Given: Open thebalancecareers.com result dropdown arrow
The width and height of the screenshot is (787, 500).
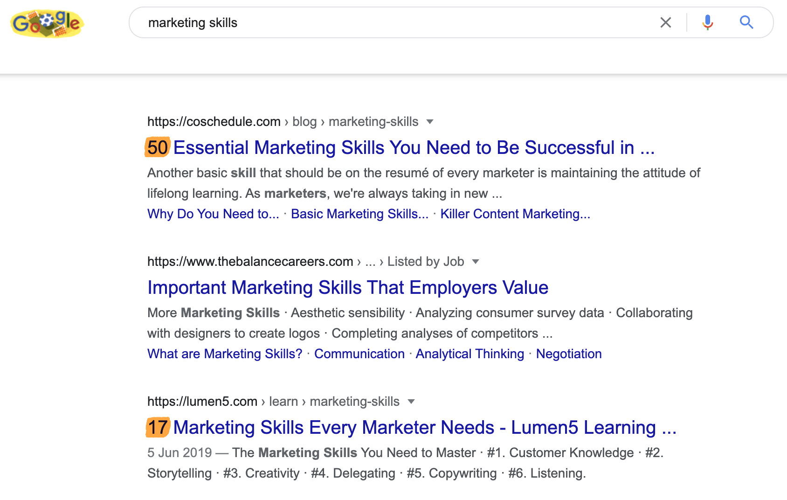Looking at the screenshot, I should pos(475,262).
